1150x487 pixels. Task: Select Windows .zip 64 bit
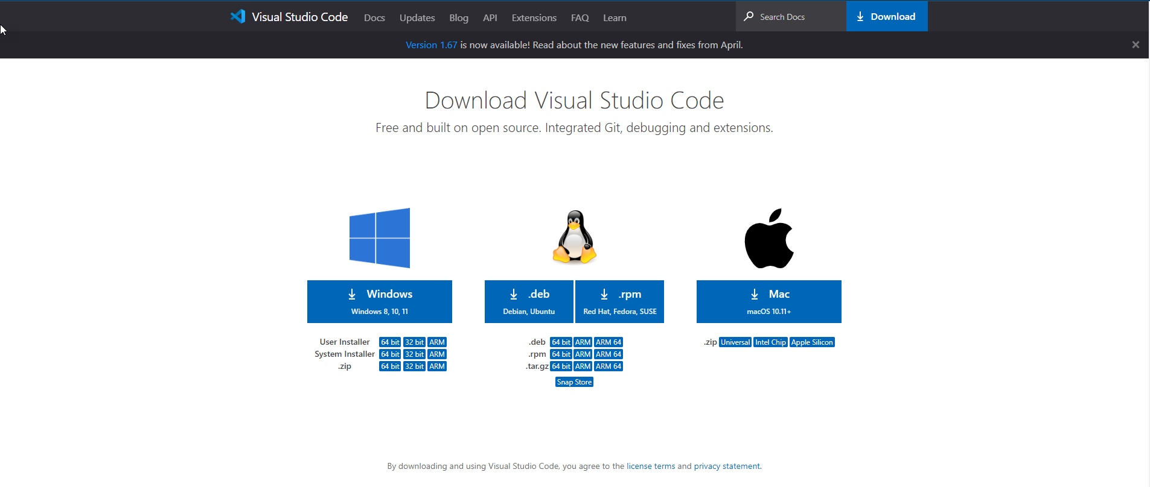390,366
